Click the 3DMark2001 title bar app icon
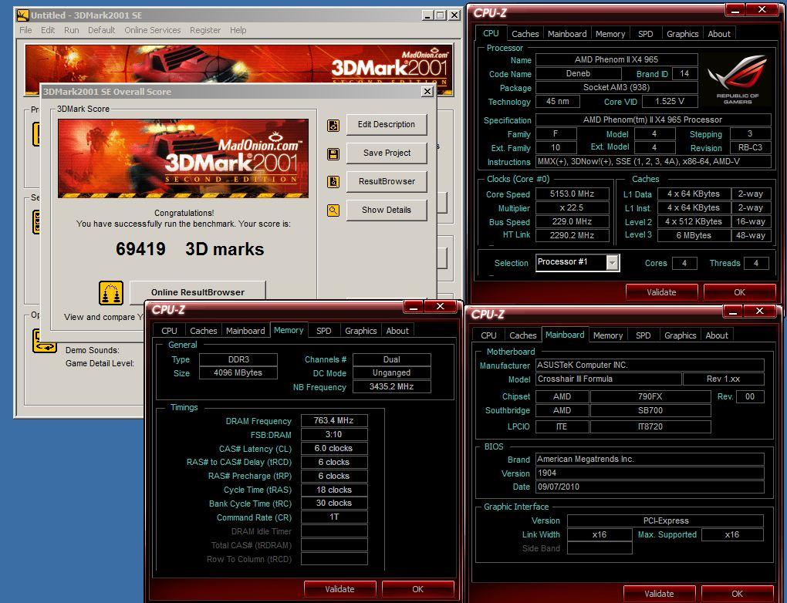787x603 pixels. click(x=22, y=15)
